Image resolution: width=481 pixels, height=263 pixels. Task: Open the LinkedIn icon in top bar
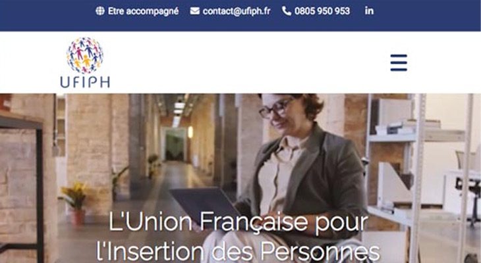pyautogui.click(x=370, y=11)
